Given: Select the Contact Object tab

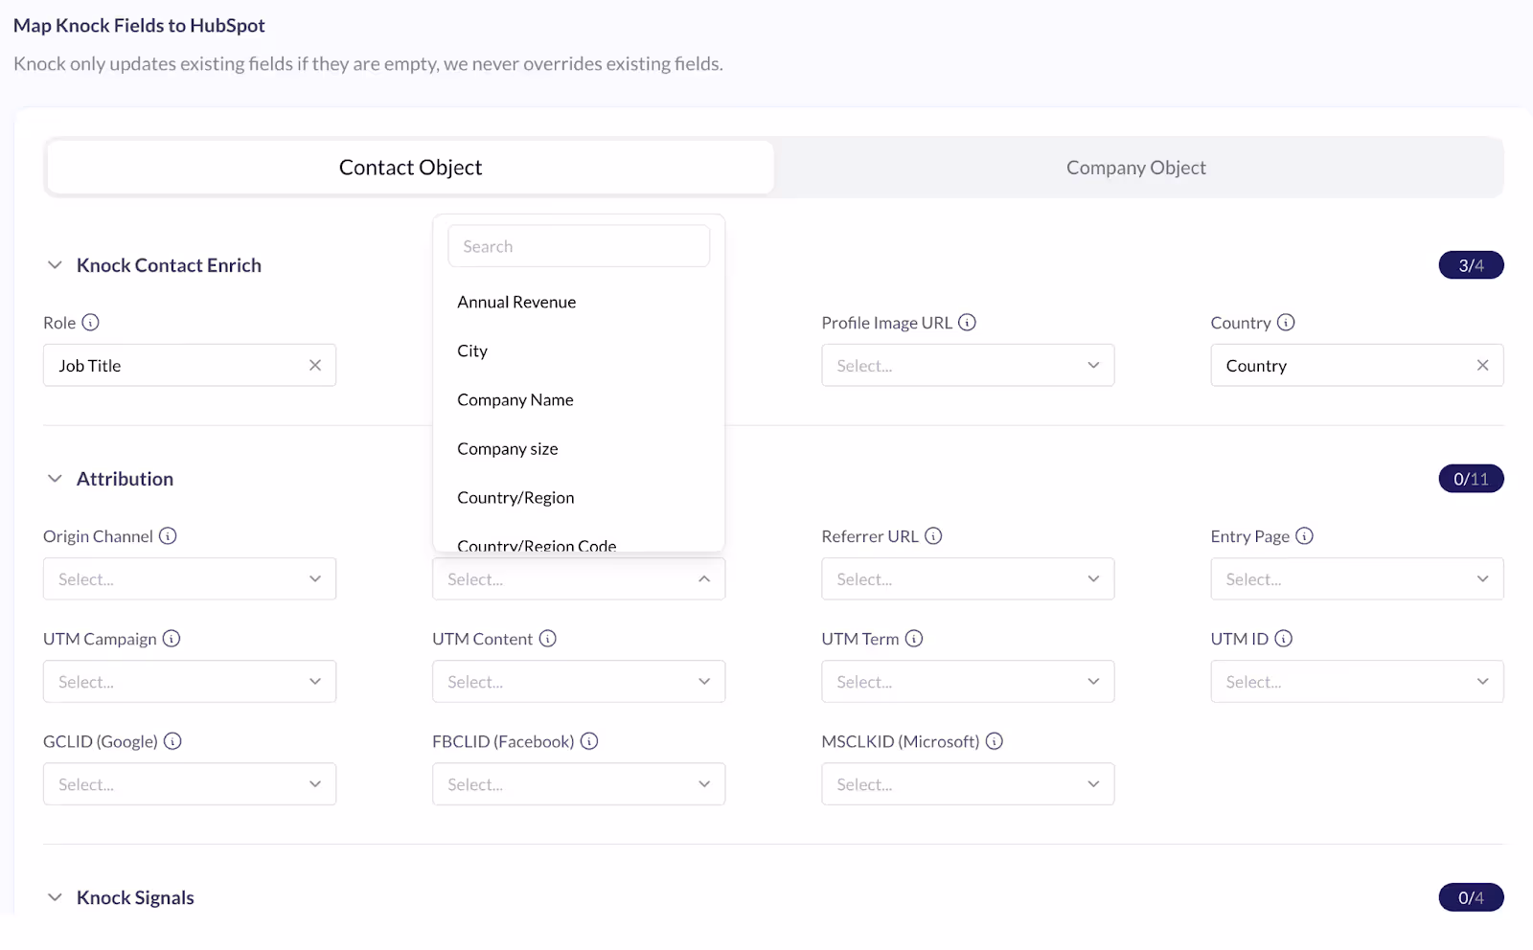Looking at the screenshot, I should 410,167.
